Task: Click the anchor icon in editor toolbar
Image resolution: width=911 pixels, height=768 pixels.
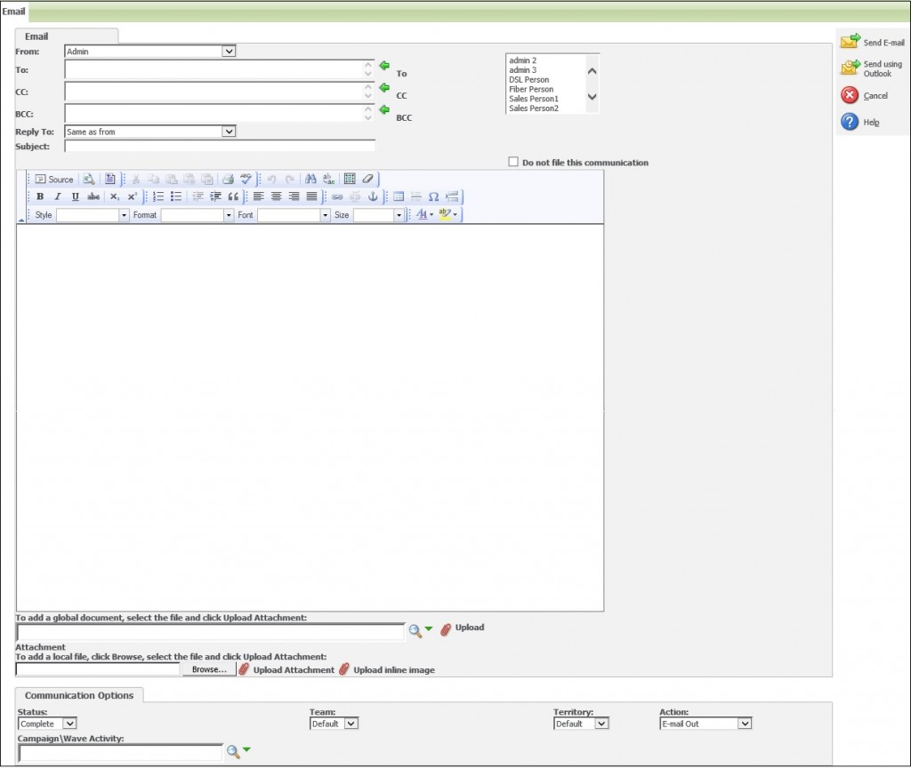Action: click(x=373, y=196)
